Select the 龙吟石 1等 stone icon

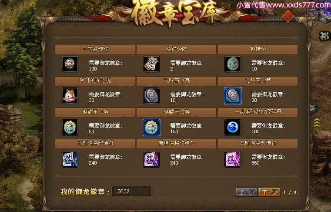(151, 96)
